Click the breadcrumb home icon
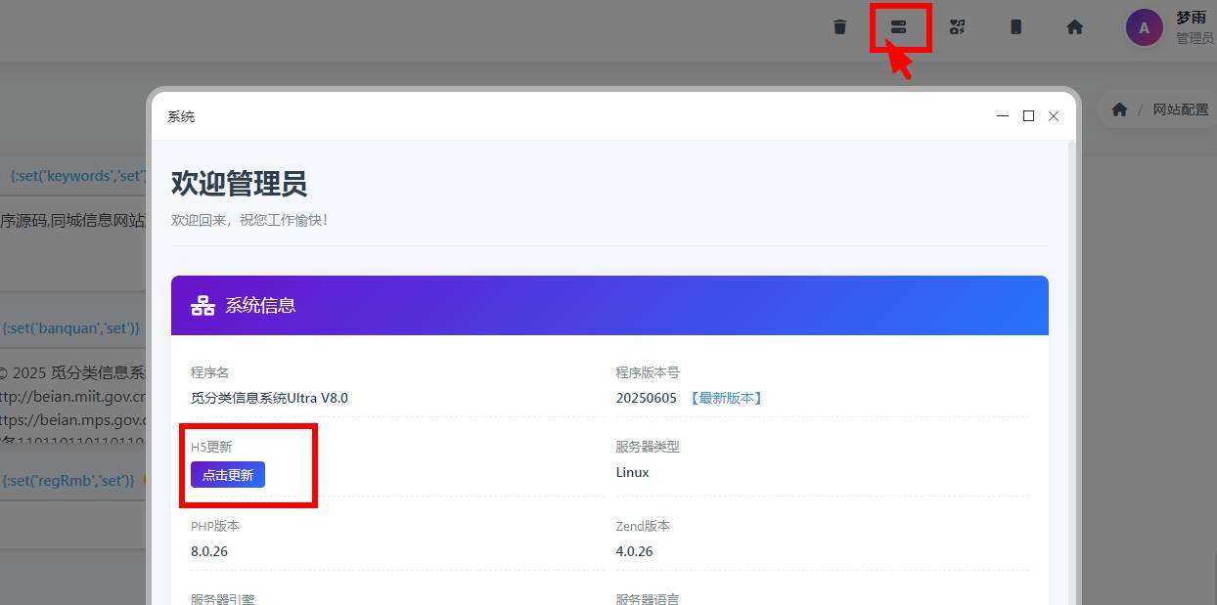1217x605 pixels. pyautogui.click(x=1119, y=109)
